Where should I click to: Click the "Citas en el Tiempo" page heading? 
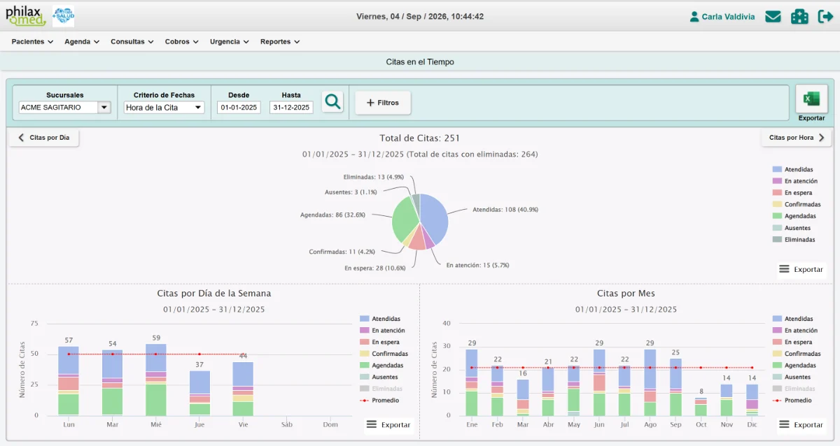click(x=420, y=62)
